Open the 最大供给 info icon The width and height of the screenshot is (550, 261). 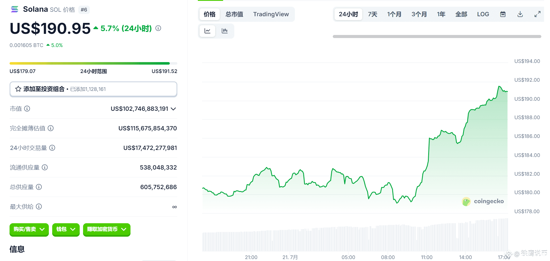pos(39,206)
